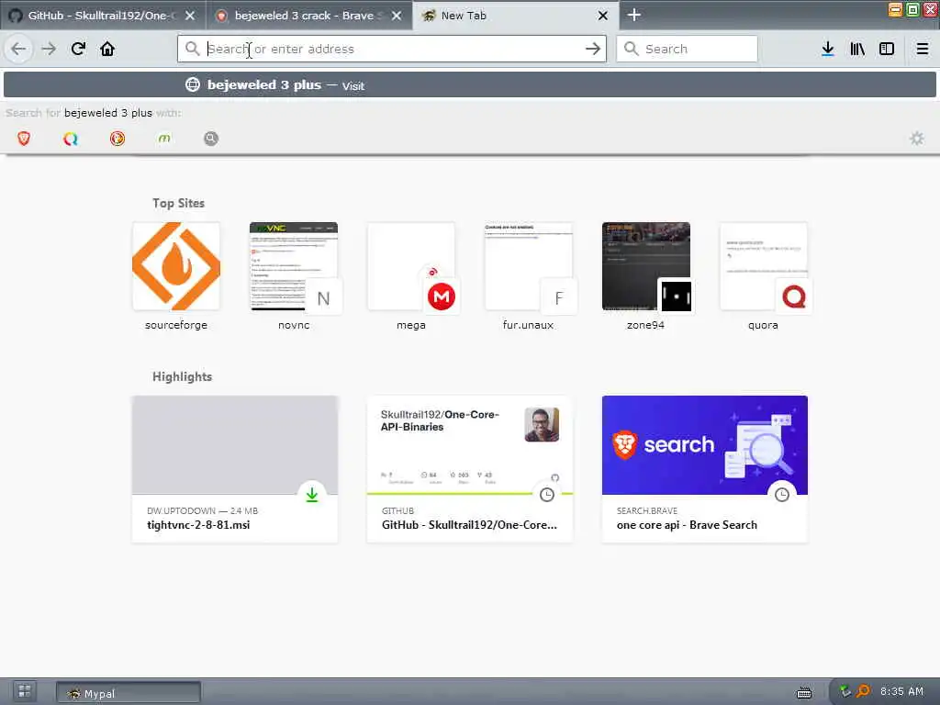This screenshot has height=705, width=940.
Task: Click the green download icon on tightvnc card
Action: point(312,495)
